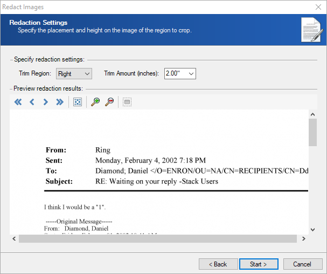This screenshot has height=274, width=327.
Task: Cancel the Redact Images wizard
Action: click(x=302, y=264)
